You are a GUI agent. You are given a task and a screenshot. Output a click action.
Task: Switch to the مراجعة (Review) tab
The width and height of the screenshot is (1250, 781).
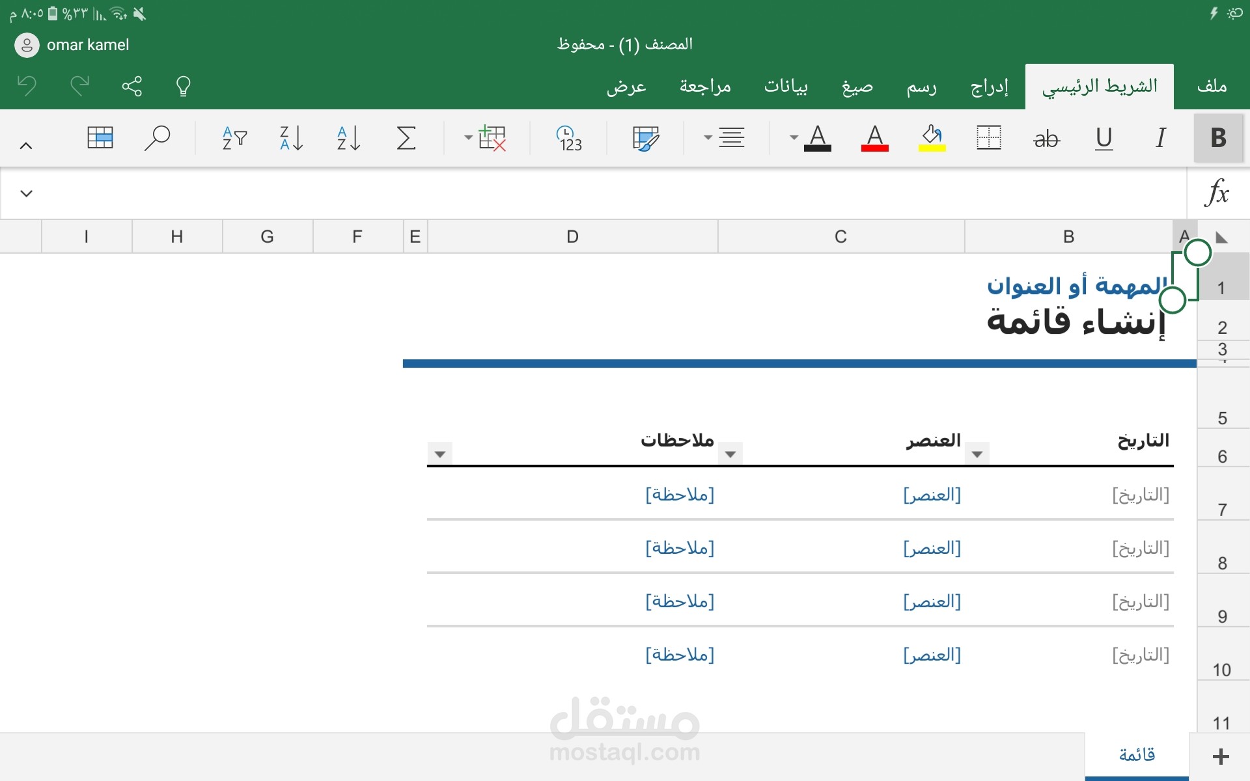(x=705, y=86)
